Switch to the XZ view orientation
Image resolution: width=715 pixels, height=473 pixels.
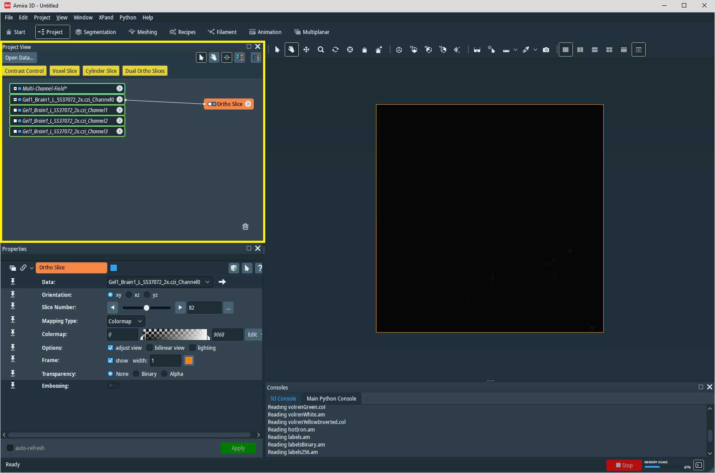tap(428, 50)
